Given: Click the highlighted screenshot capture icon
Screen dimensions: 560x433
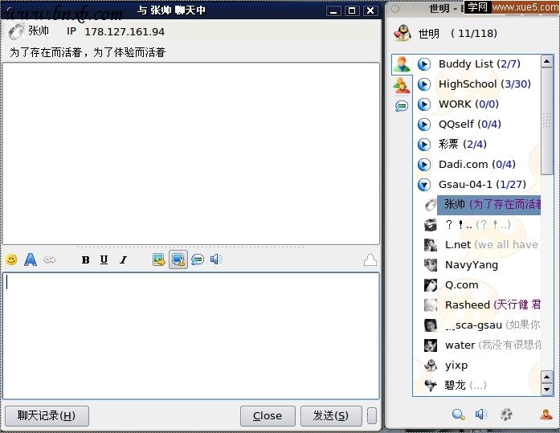Looking at the screenshot, I should pos(178,259).
